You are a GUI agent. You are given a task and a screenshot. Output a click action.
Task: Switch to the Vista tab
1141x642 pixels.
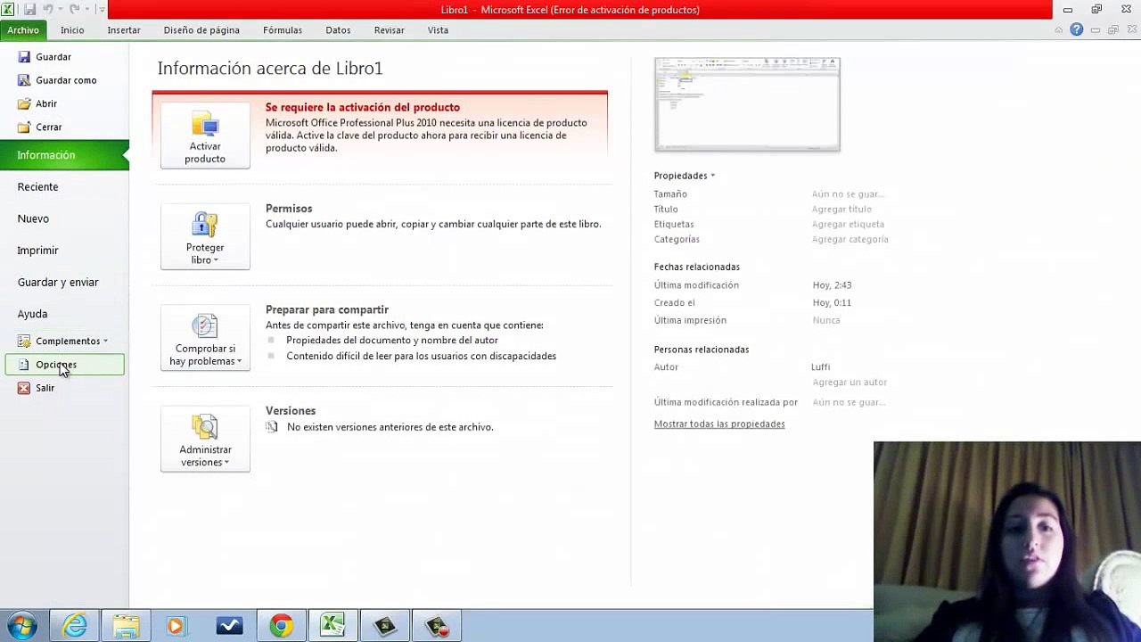click(x=438, y=30)
